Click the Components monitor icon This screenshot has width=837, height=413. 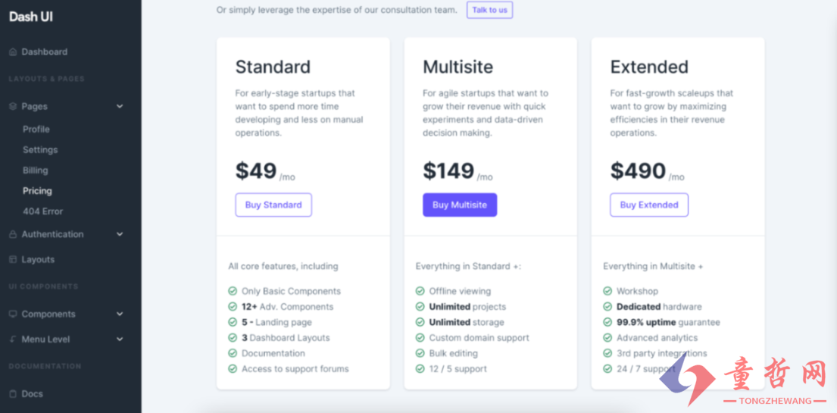click(14, 314)
